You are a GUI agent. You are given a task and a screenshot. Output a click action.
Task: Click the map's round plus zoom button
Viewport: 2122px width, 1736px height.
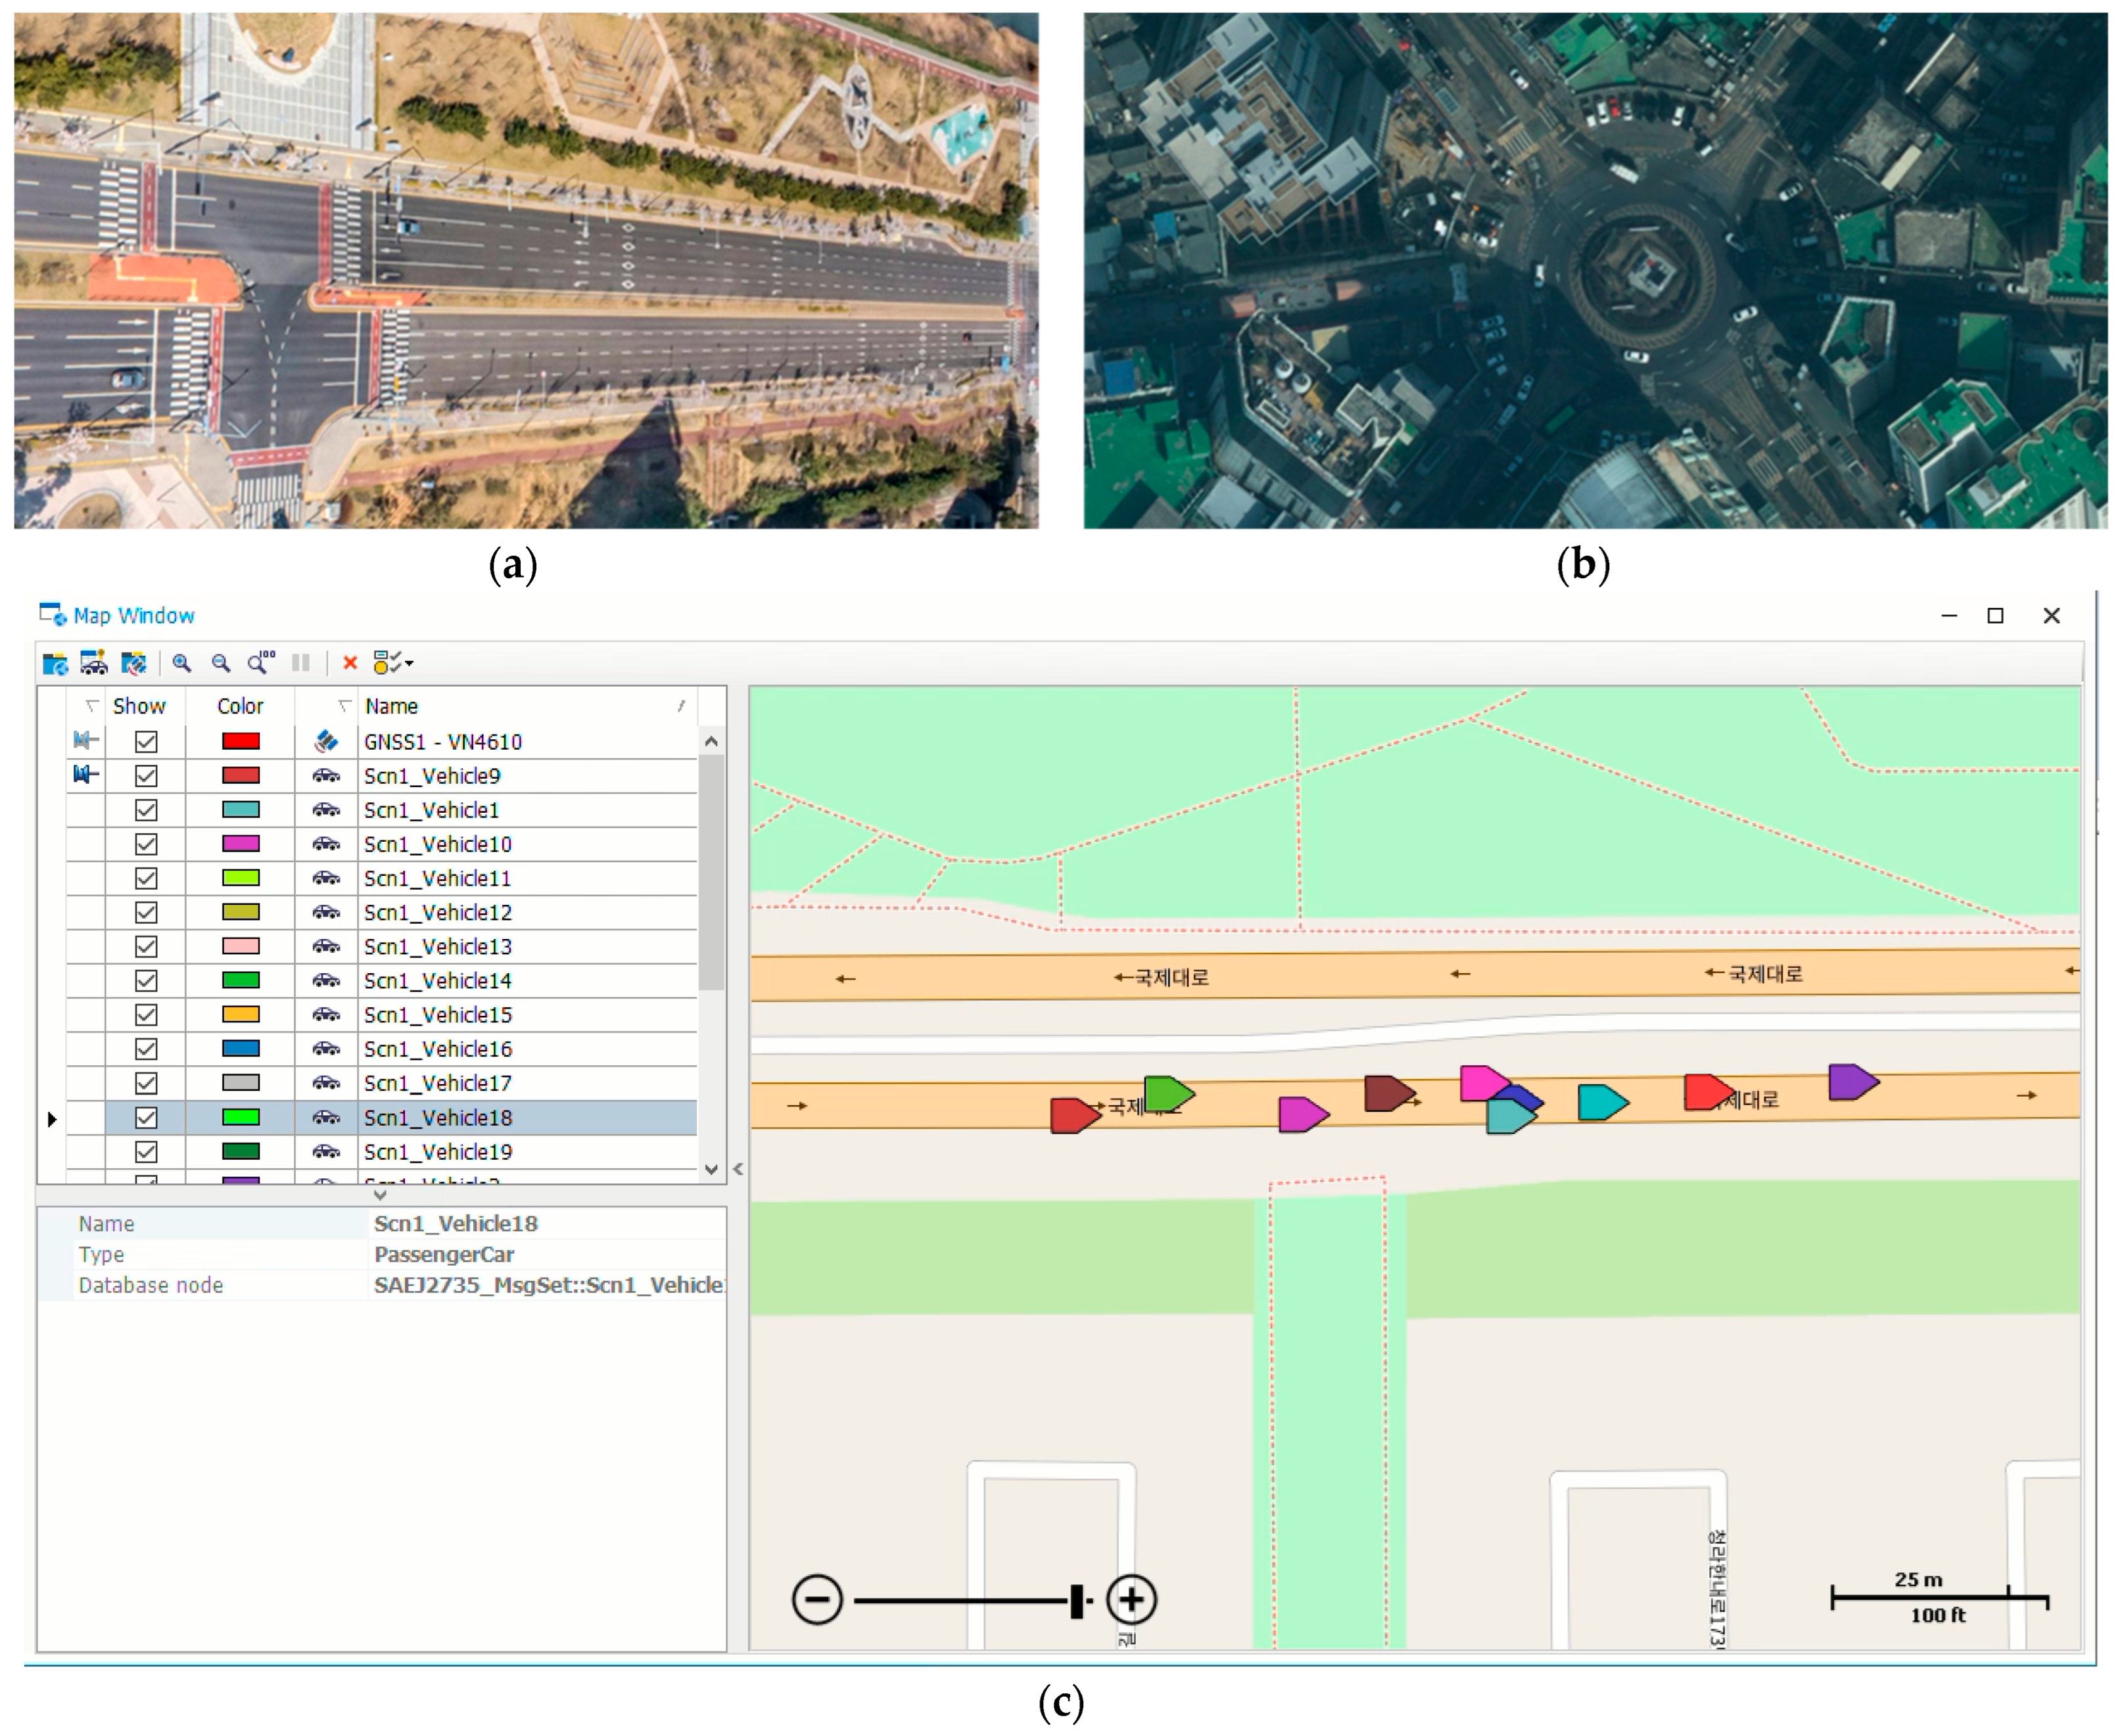[x=1131, y=1601]
